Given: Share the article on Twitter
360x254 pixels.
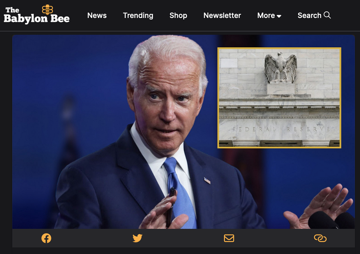Looking at the screenshot, I should (138, 238).
